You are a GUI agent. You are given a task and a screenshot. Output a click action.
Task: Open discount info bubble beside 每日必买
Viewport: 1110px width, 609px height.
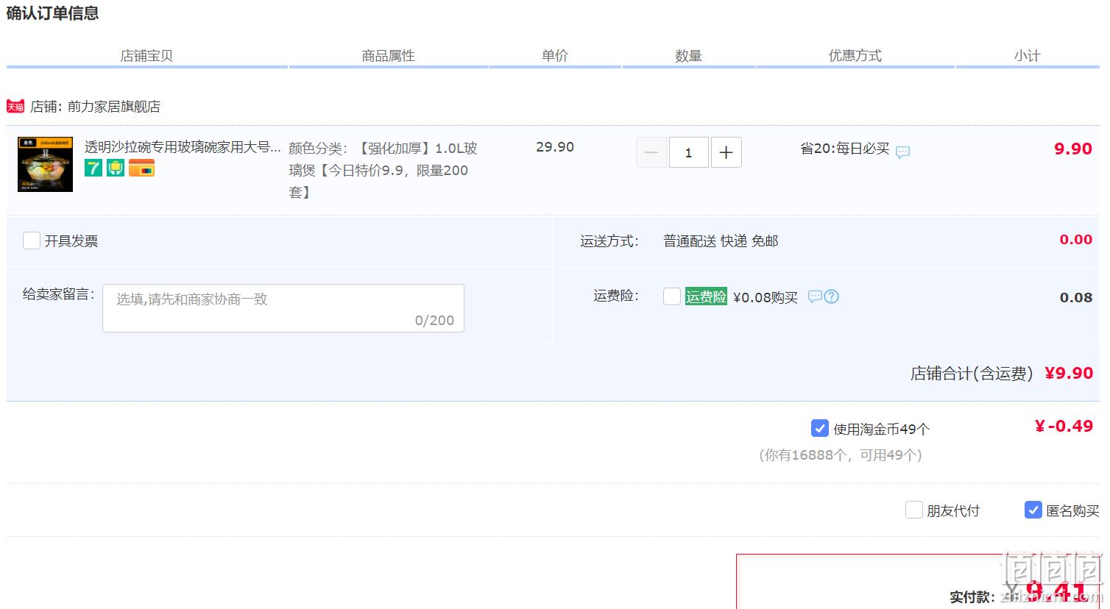tap(902, 152)
